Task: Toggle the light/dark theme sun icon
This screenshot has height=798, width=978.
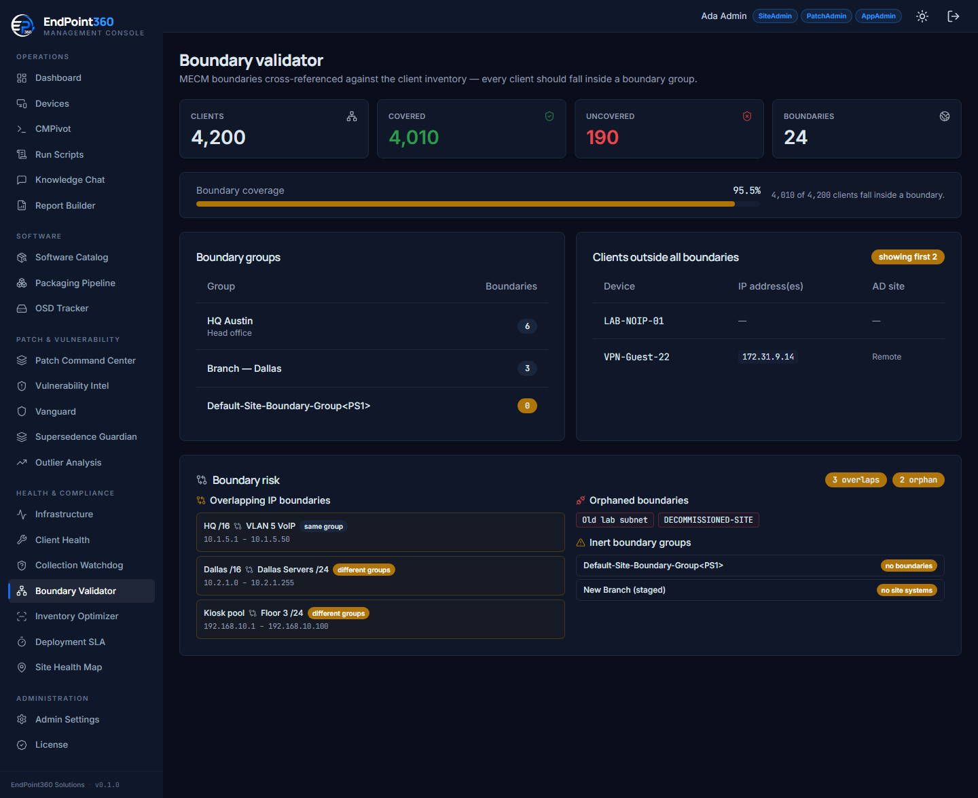Action: [x=922, y=16]
